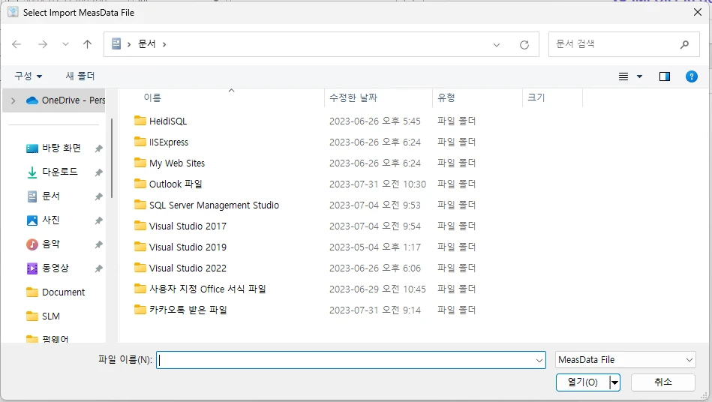Viewport: 712px width, 402px height.
Task: Create a folder with 새 폴더
Action: pos(80,76)
